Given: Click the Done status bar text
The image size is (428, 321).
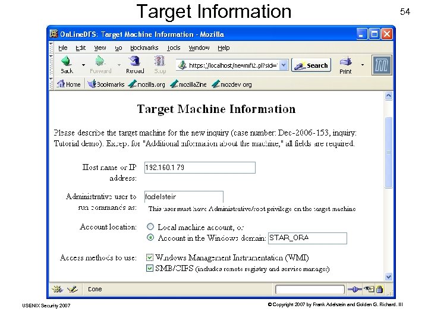Looking at the screenshot, I should [x=95, y=289].
